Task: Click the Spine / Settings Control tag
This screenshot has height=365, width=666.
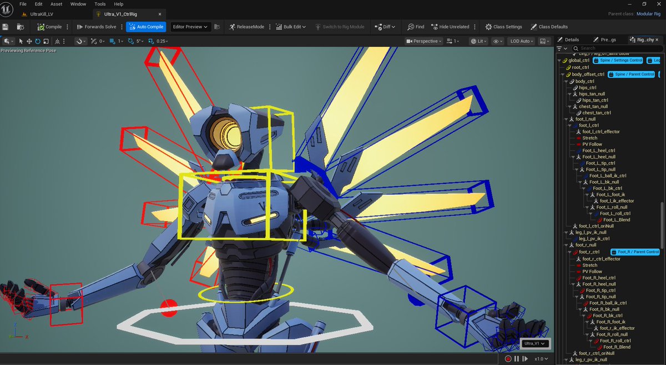Action: [x=618, y=60]
